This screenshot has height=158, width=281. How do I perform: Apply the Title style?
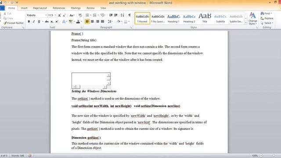[x=205, y=18]
